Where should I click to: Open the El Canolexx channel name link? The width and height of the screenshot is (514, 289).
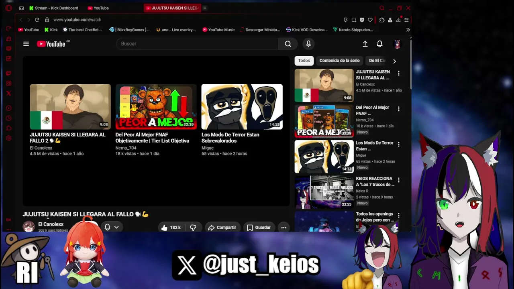pos(51,224)
